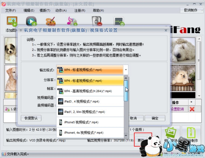The width and height of the screenshot is (205, 158).
Task: Open the 文件(F) menu
Action: [11, 11]
